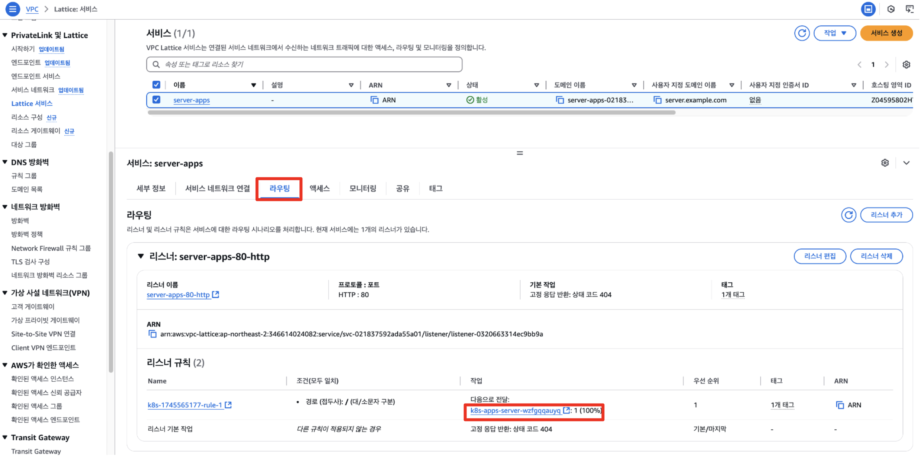Viewport: 924px width, 462px height.
Task: Refresh the routing section with its icon
Action: click(x=848, y=215)
